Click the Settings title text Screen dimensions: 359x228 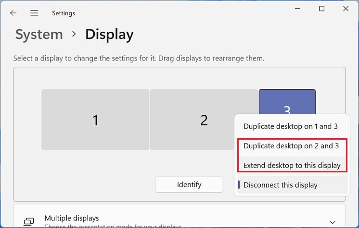64,13
